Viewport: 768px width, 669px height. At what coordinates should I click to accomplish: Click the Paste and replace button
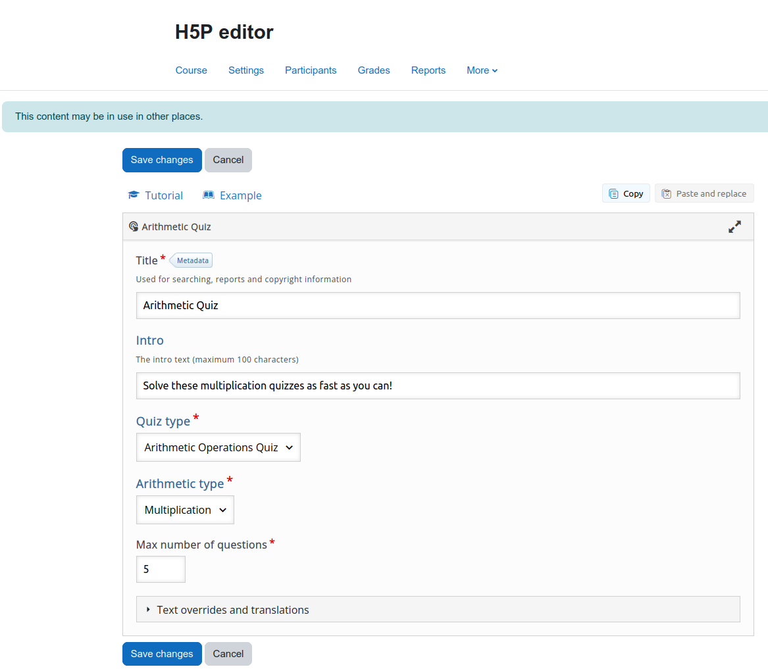(x=704, y=193)
